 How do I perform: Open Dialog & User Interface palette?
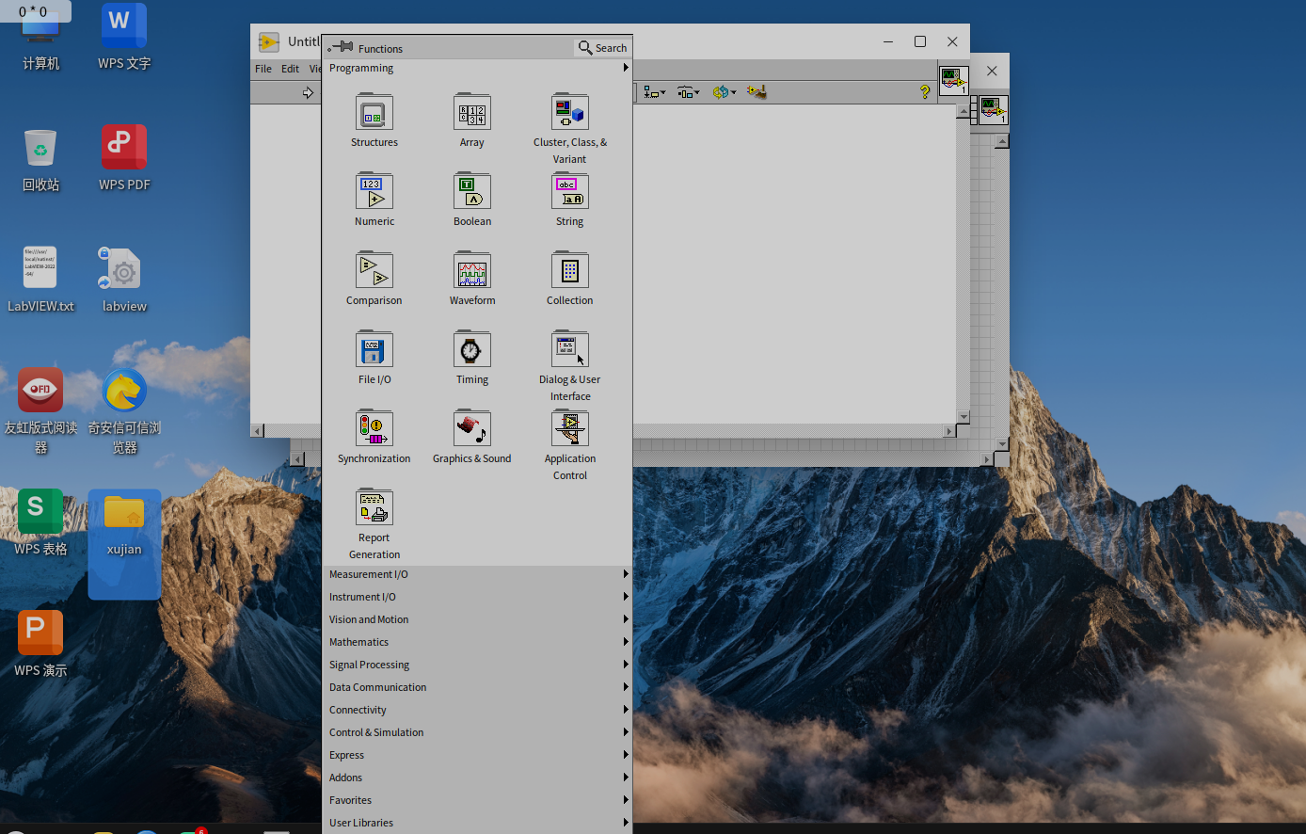(570, 349)
